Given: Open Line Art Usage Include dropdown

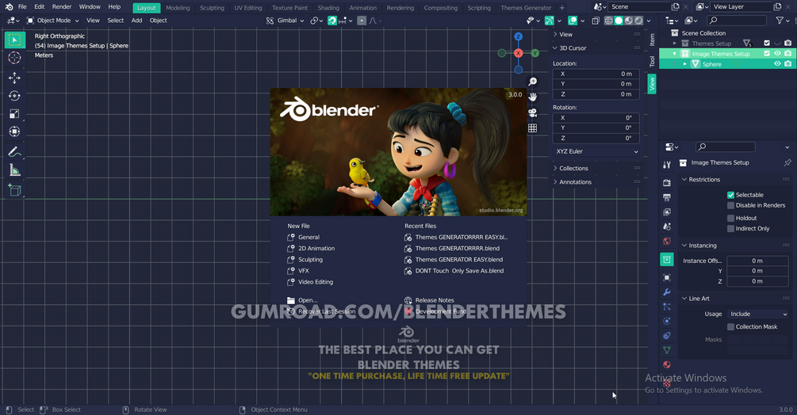Looking at the screenshot, I should pyautogui.click(x=757, y=314).
